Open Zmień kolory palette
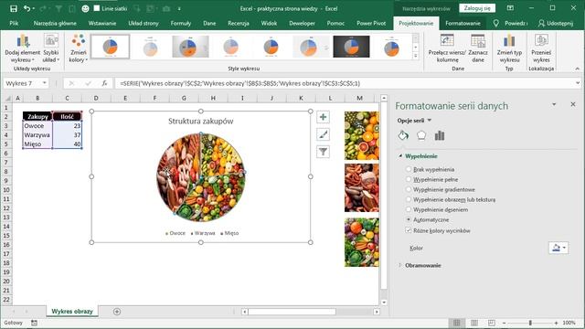Image resolution: width=585 pixels, height=329 pixels. pyautogui.click(x=78, y=48)
